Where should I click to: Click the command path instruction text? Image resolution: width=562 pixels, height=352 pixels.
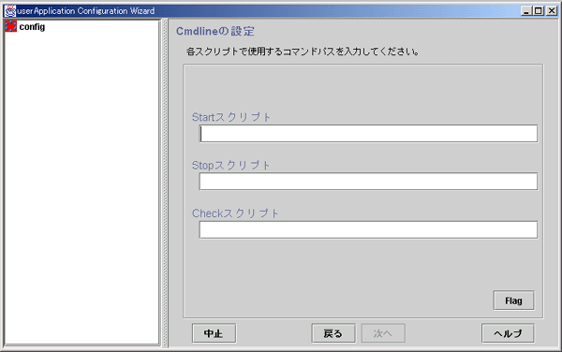click(303, 51)
